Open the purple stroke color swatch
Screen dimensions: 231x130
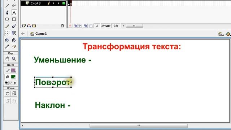point(13,70)
